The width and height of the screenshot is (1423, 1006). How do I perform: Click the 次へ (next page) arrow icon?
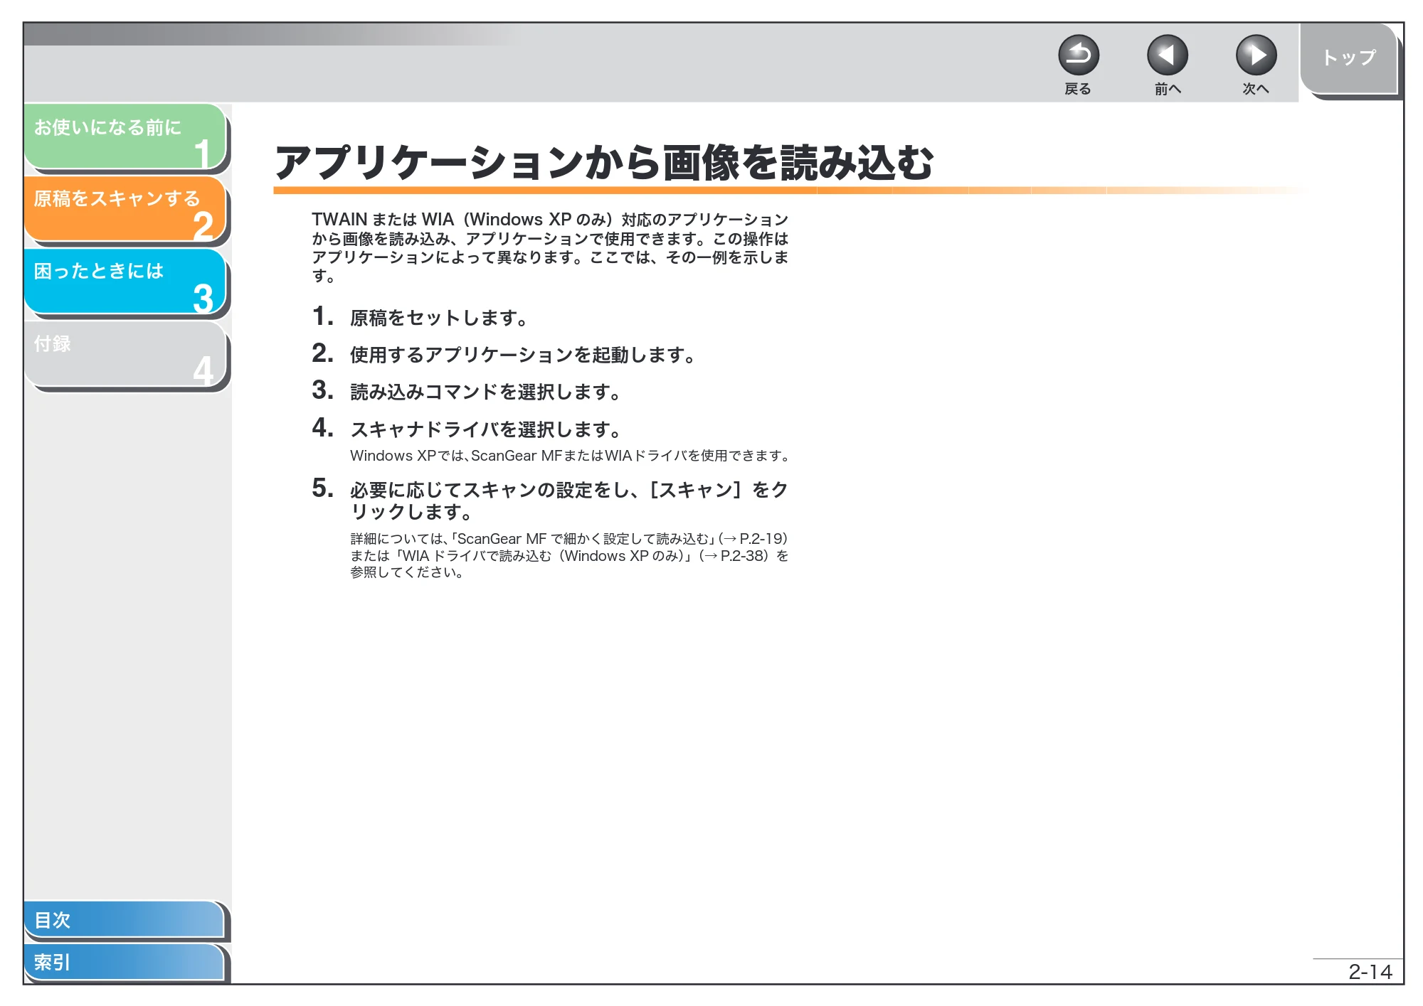(1256, 55)
